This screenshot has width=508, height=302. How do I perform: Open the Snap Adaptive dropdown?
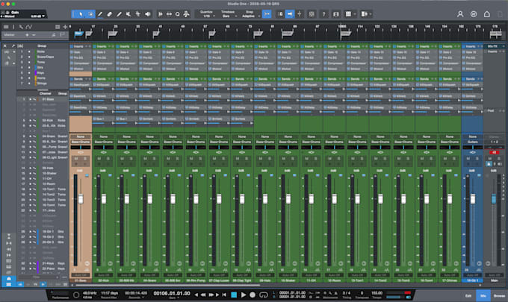point(250,14)
